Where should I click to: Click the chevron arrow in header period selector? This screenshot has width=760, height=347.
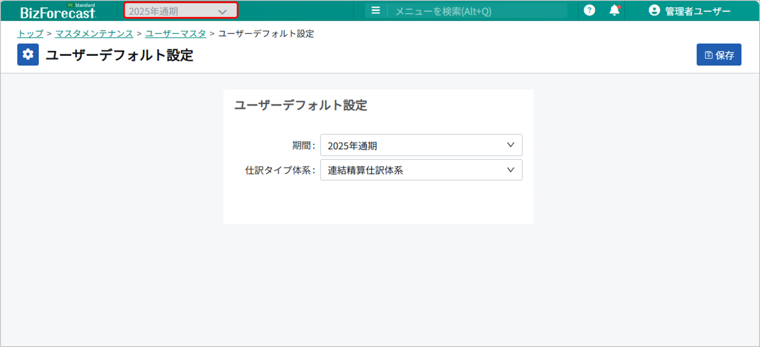[222, 12]
